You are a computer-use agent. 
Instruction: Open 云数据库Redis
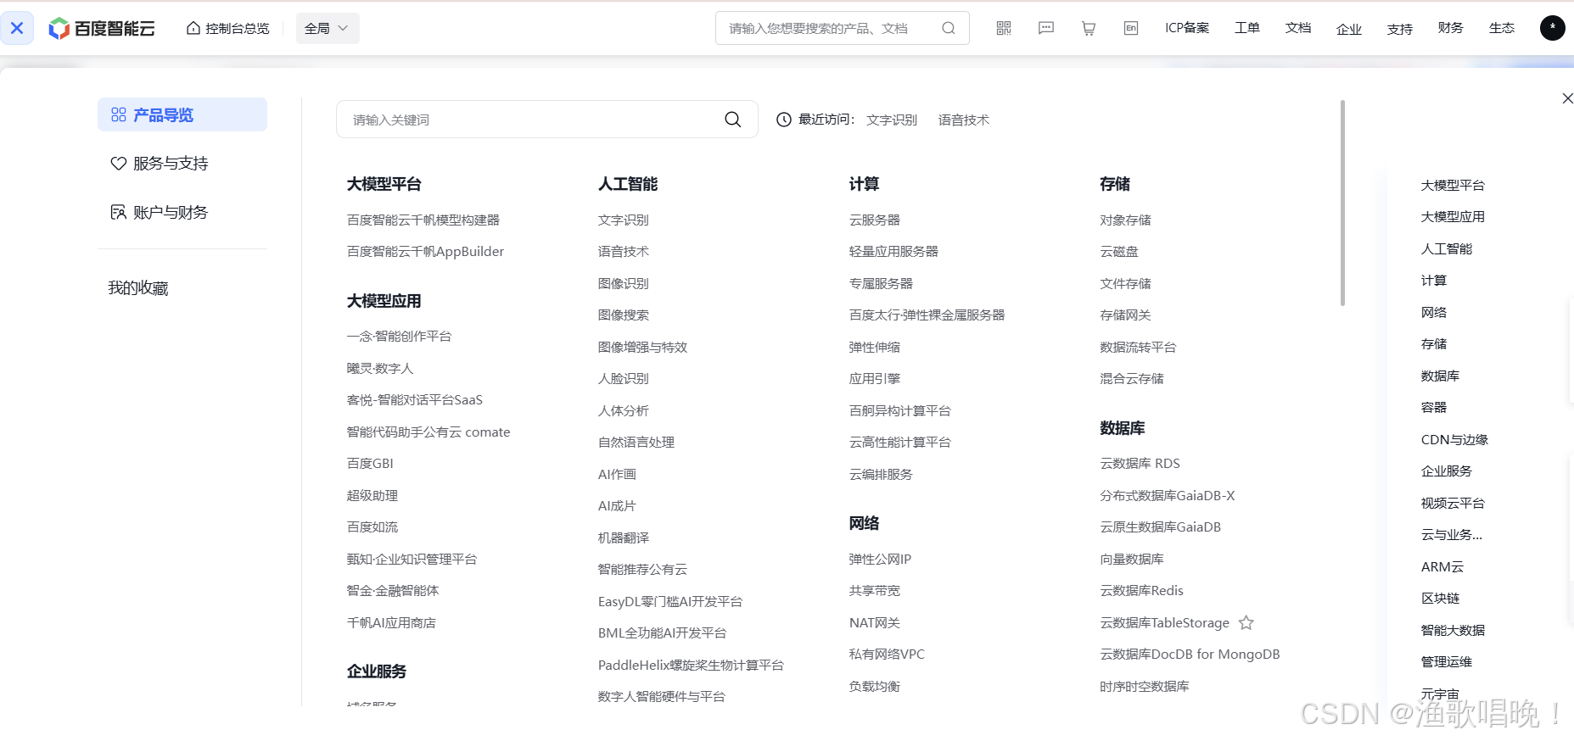click(1142, 591)
